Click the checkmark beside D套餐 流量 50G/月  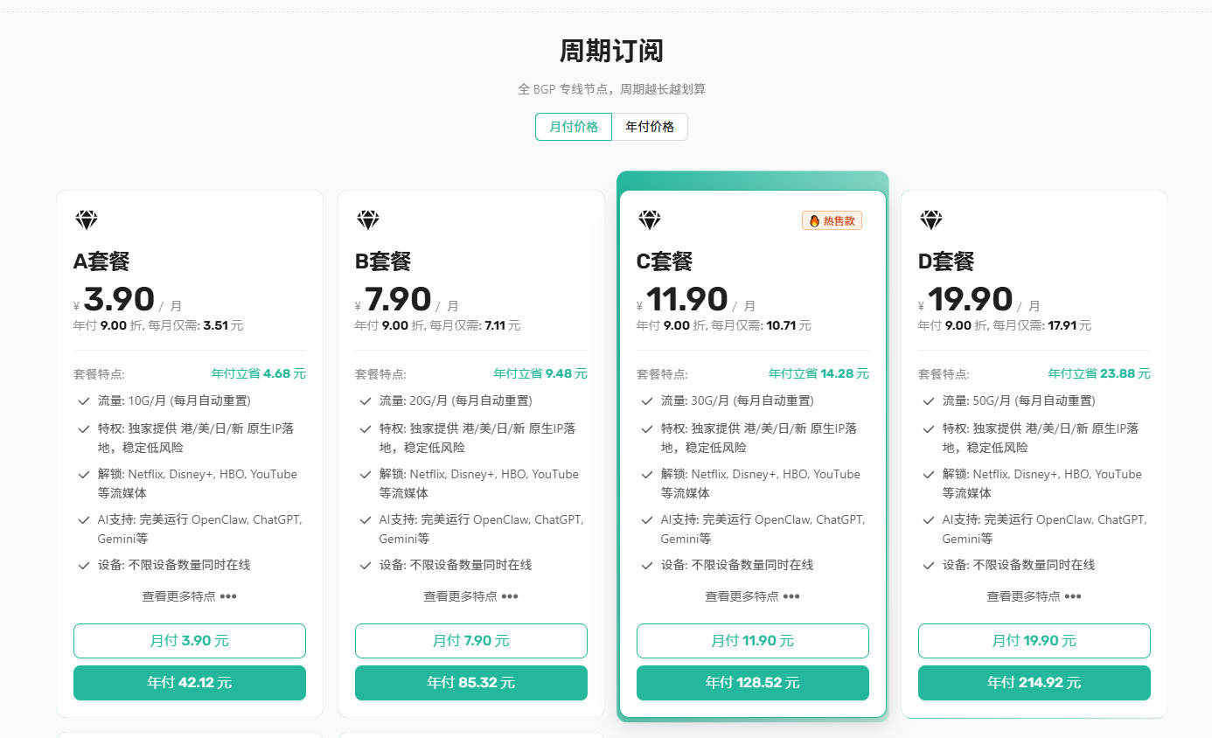[x=929, y=401]
